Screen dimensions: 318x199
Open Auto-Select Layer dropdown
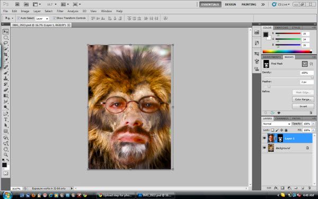[42, 19]
